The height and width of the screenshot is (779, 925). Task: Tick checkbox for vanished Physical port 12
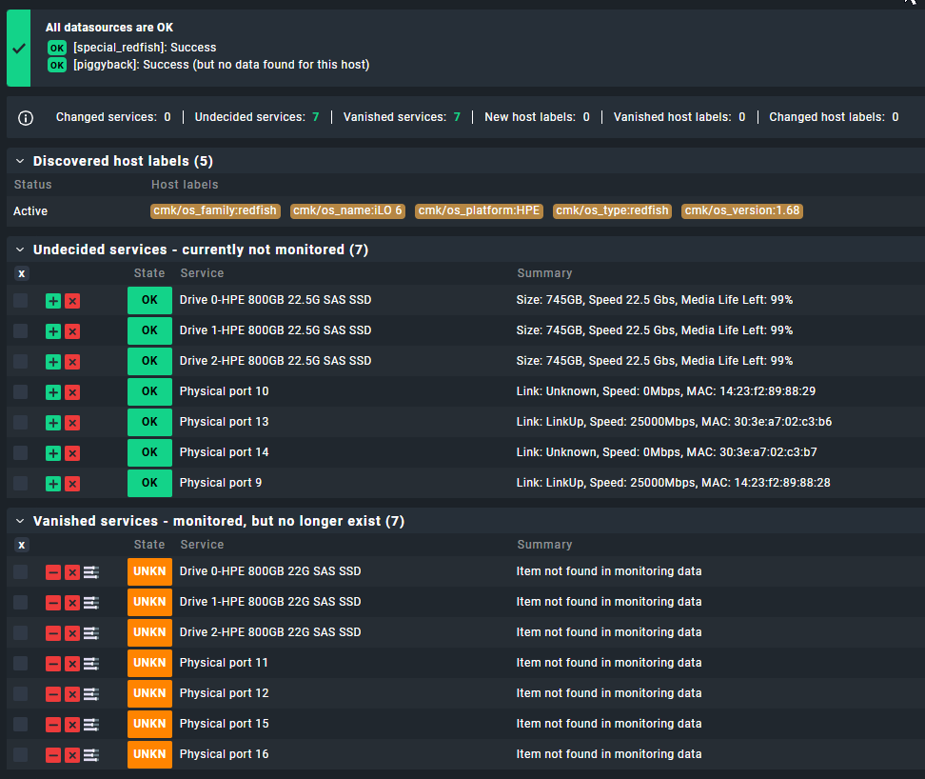(21, 693)
